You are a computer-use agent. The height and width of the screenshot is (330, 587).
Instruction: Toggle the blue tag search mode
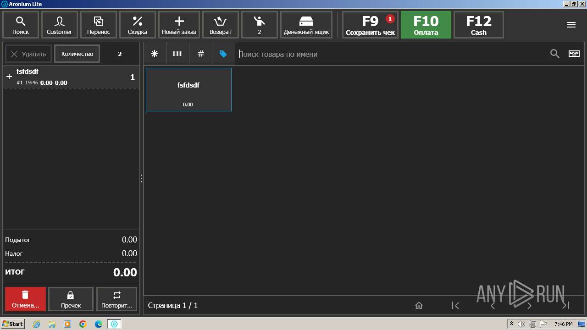point(223,54)
